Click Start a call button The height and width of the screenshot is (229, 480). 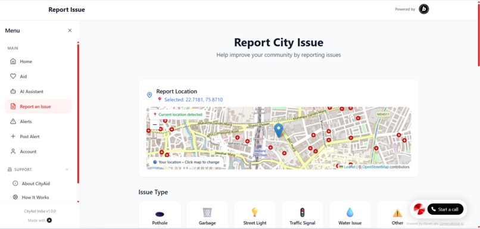(445, 209)
